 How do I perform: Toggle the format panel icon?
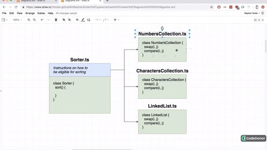(259, 20)
